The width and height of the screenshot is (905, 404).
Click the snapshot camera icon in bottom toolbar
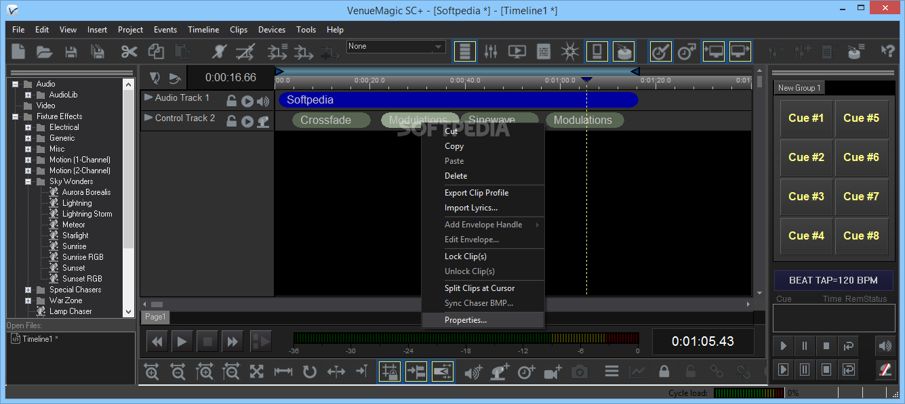pos(580,372)
